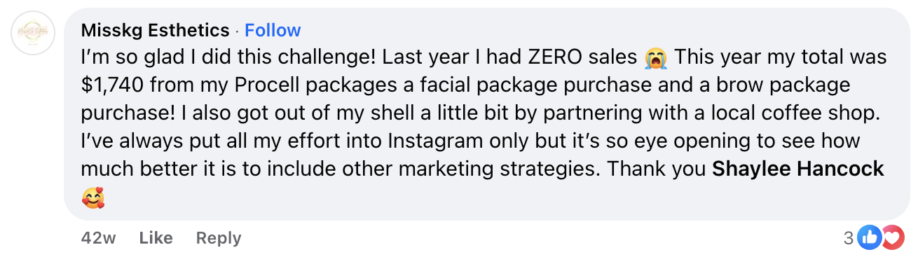Click the crying face emoji after ZERO sales
This screenshot has width=918, height=259.
(x=656, y=57)
